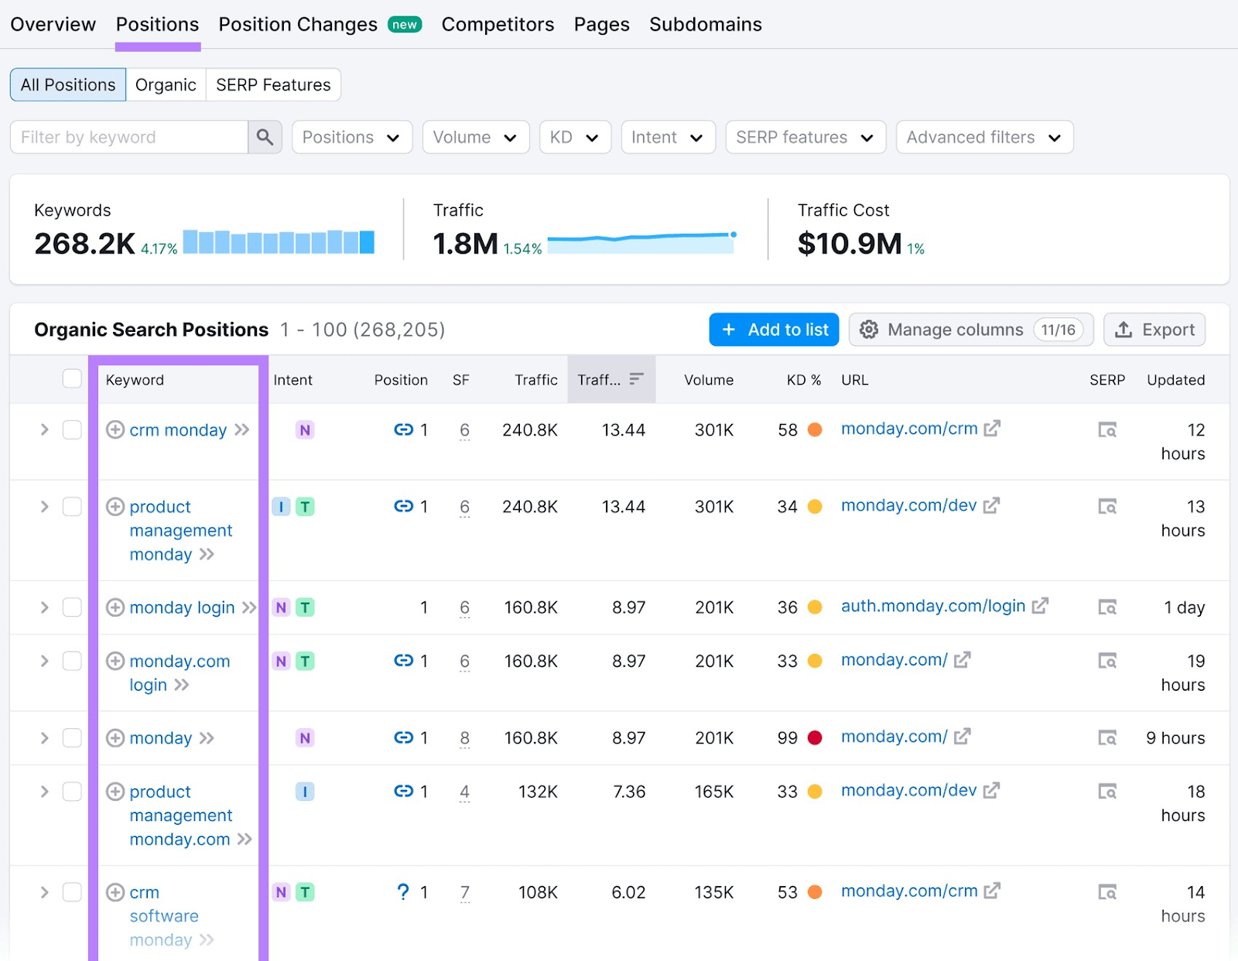Expand the 'monday' row details
Viewport: 1238px width, 961px height.
pos(44,738)
